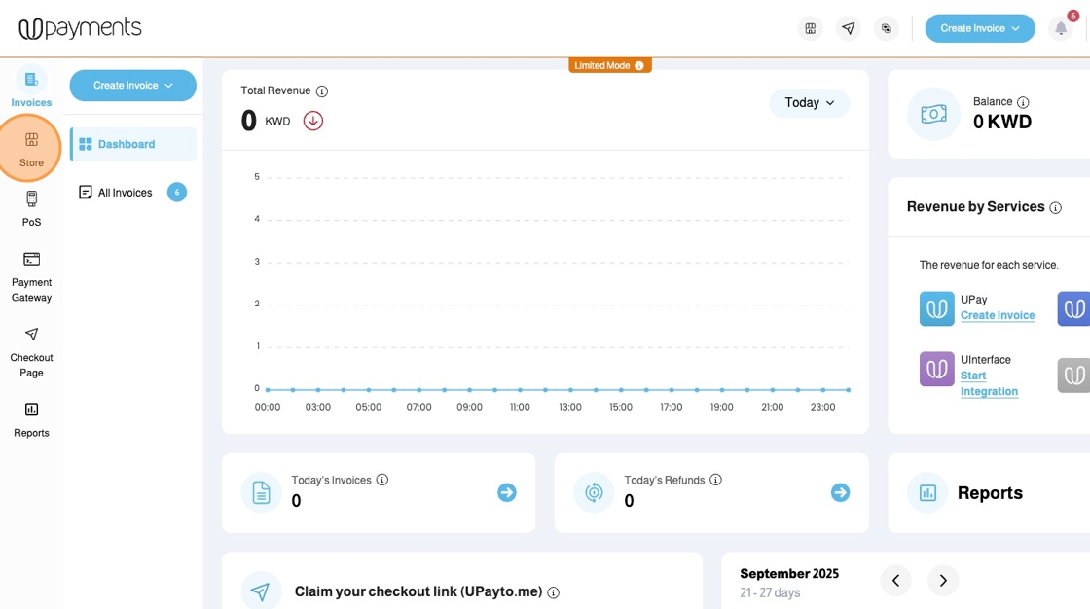
Task: Open notifications bell with badge
Action: pyautogui.click(x=1061, y=28)
